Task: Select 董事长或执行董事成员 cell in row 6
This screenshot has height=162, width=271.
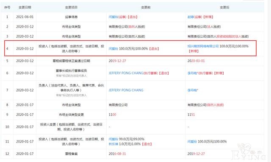Action: (x=71, y=71)
